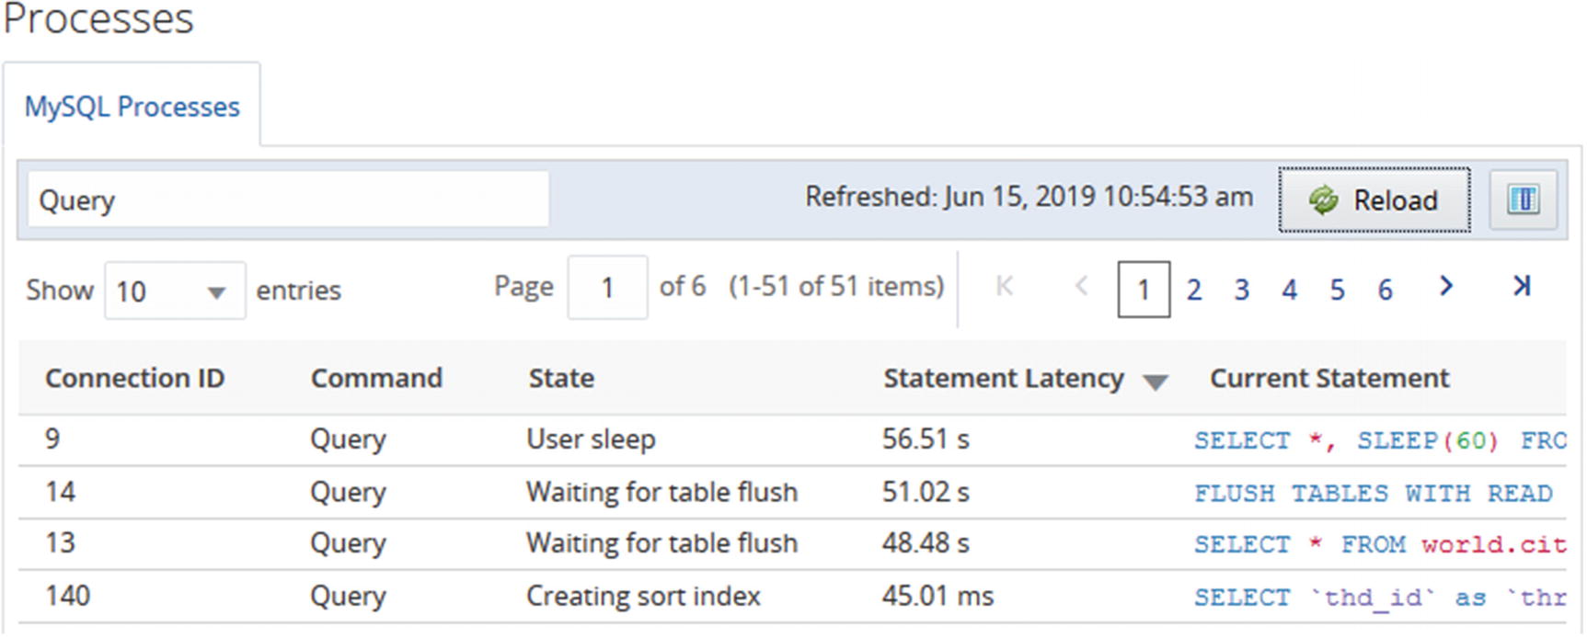Click the Reload button
This screenshot has height=638, width=1587.
pos(1374,199)
